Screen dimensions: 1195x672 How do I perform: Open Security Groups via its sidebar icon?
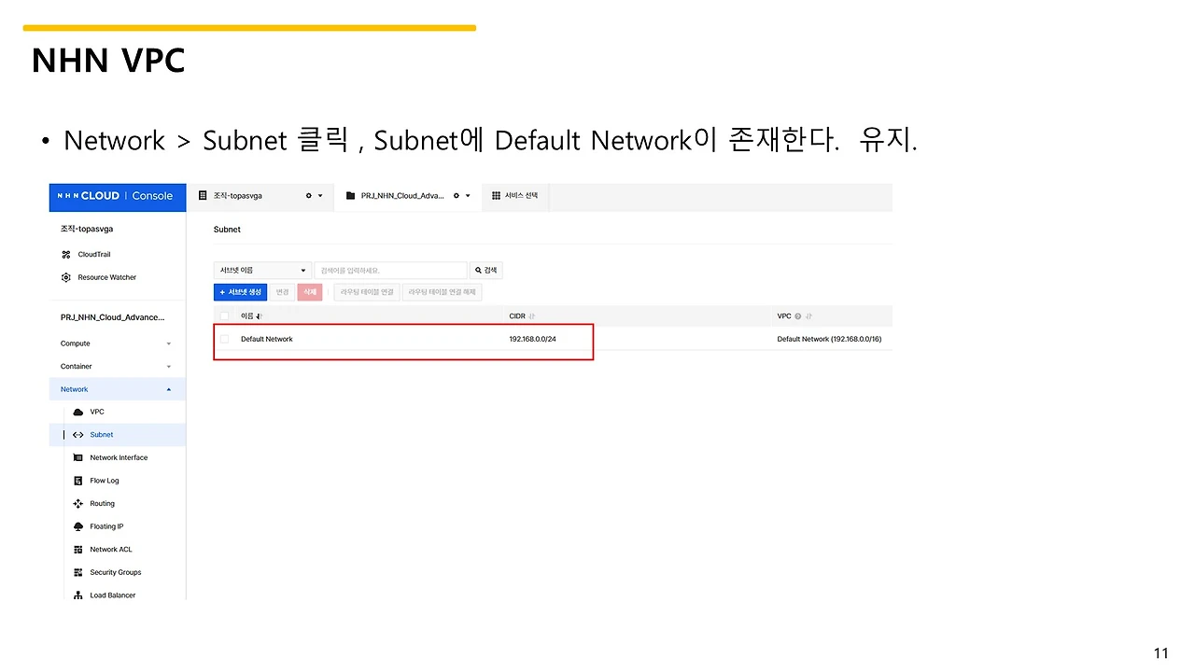(78, 572)
